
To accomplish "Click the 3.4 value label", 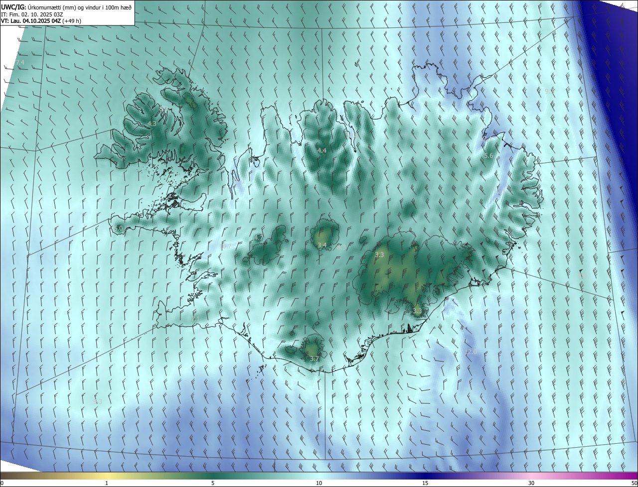I will tap(322, 245).
